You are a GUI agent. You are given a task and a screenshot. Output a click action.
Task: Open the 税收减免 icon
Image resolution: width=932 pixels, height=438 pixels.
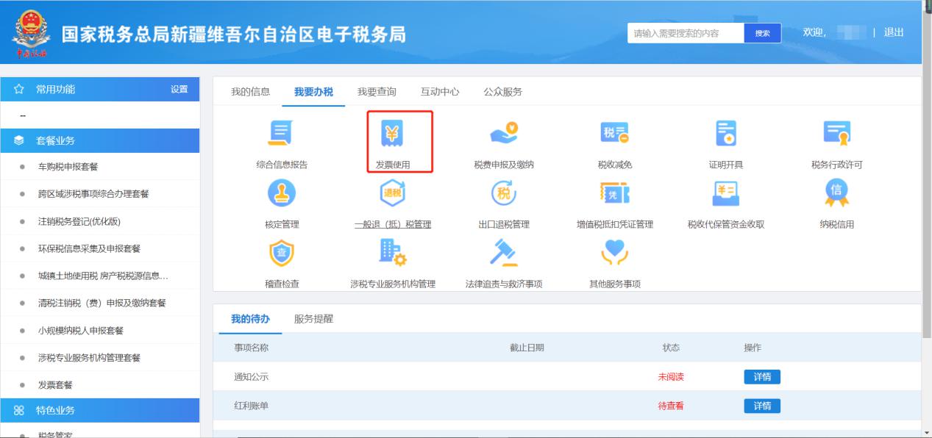pyautogui.click(x=615, y=134)
